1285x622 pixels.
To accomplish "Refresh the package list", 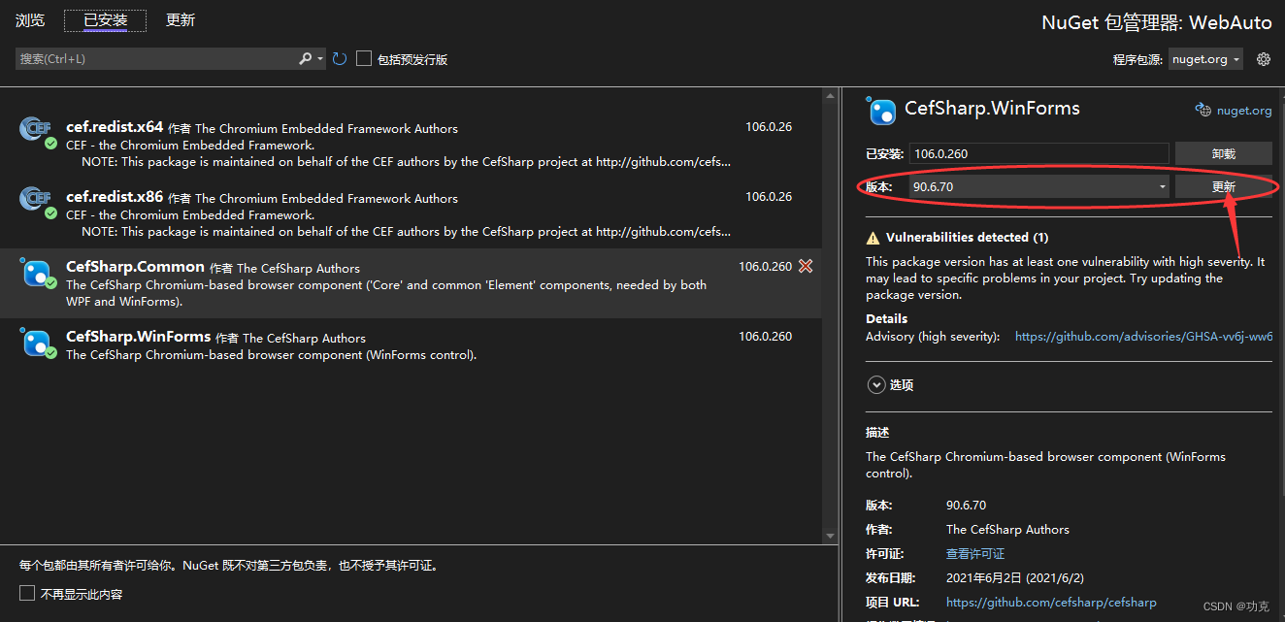I will pyautogui.click(x=340, y=59).
